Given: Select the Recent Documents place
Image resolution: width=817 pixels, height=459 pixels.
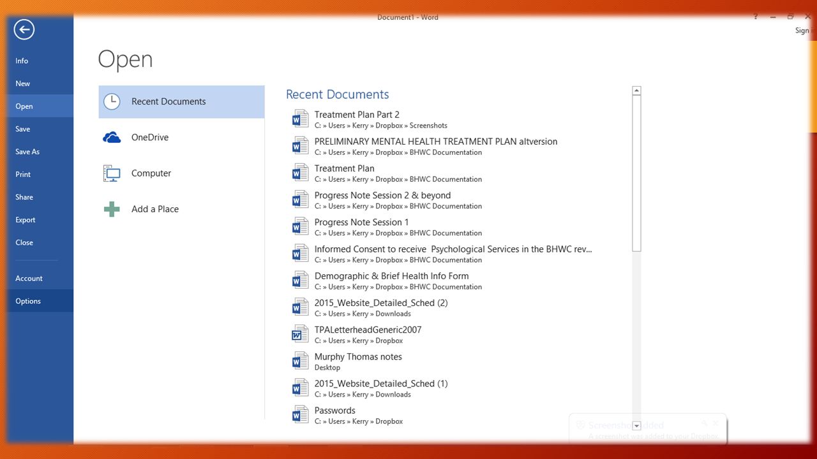Looking at the screenshot, I should (181, 101).
